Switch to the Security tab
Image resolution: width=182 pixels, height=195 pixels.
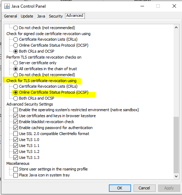[x=56, y=16]
